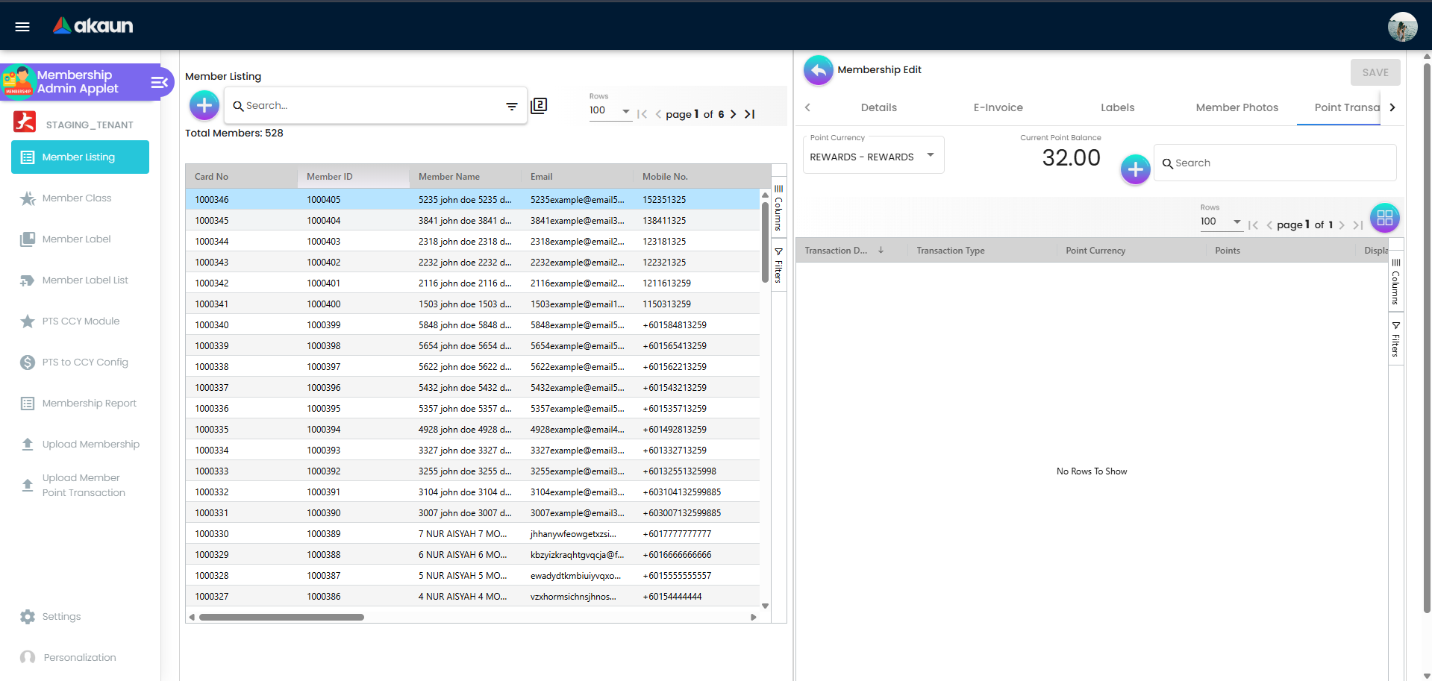This screenshot has height=681, width=1432.
Task: Open the teal grid layout icon on right panel
Action: (1385, 218)
